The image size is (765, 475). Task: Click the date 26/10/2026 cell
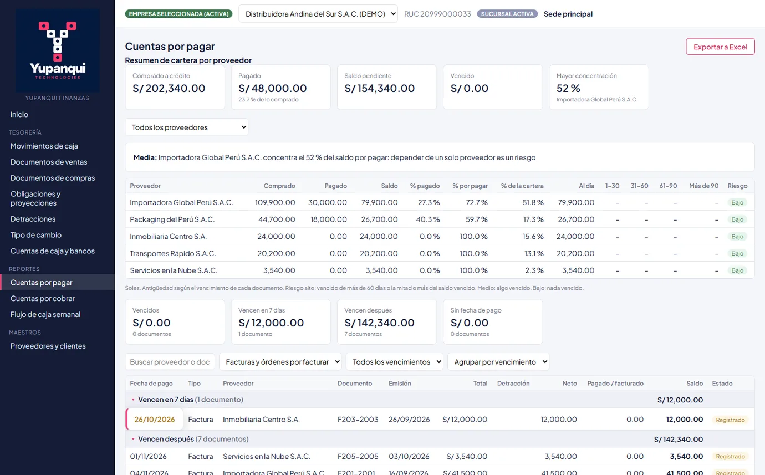155,420
